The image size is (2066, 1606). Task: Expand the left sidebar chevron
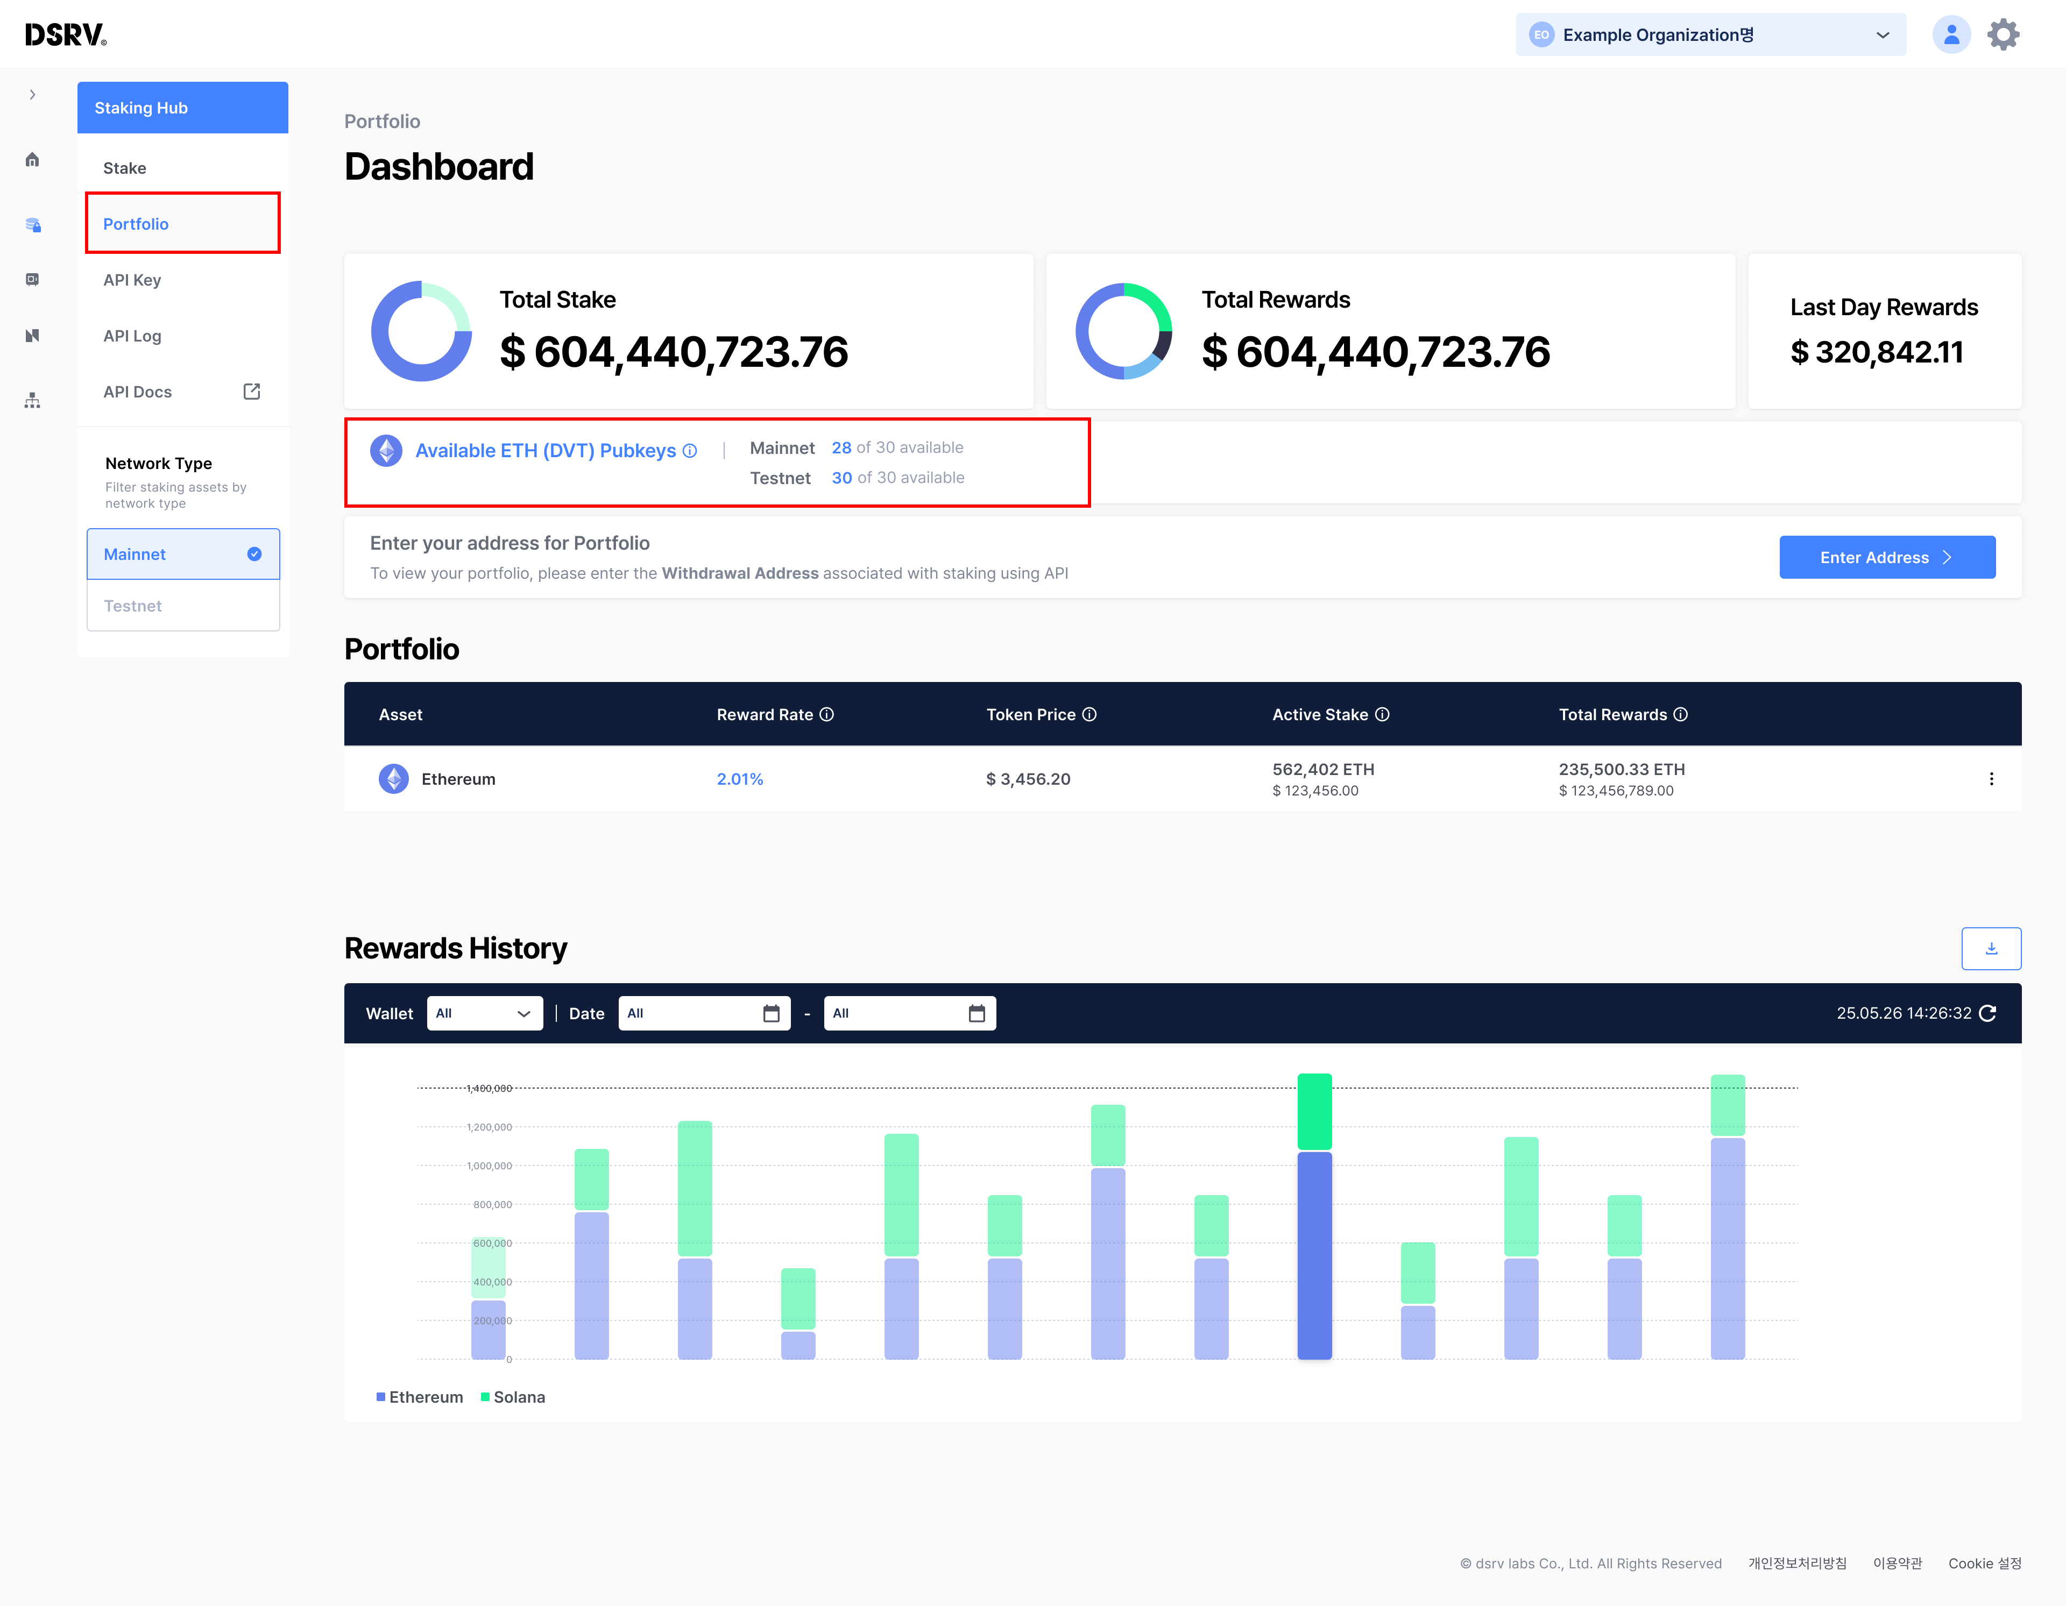point(32,95)
